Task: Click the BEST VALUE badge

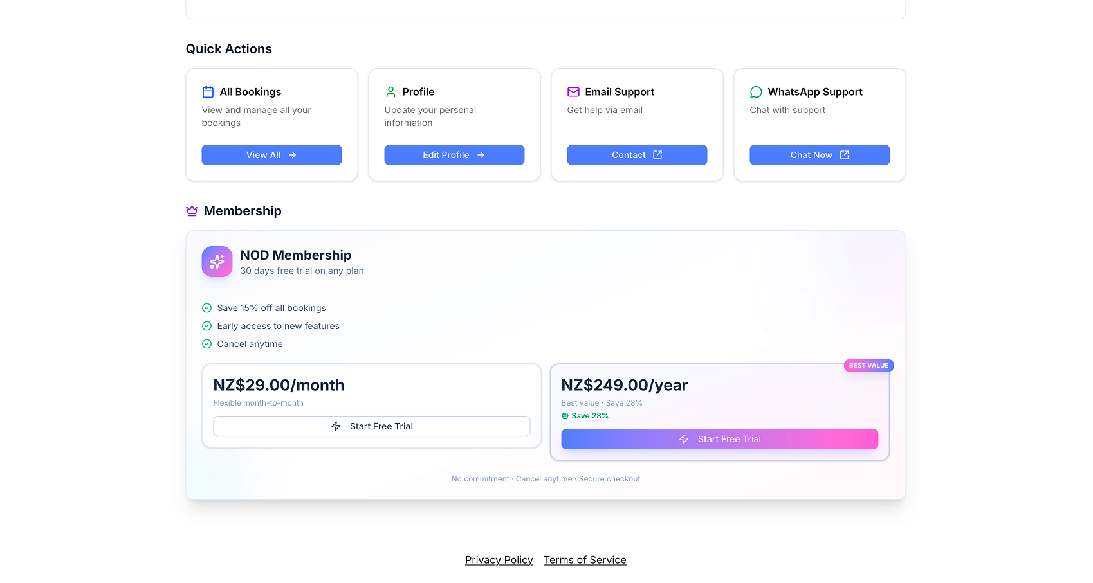Action: pos(868,365)
